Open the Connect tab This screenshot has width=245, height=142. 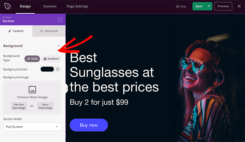50,6
